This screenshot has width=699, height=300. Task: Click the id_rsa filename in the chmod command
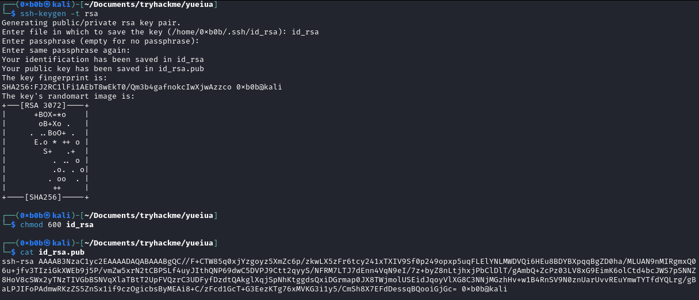click(80, 225)
